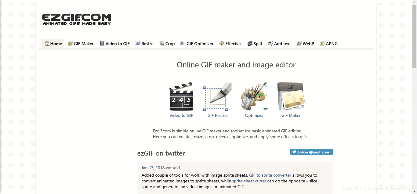417x194 pixels.
Task: Open the GIF to sprite converter link
Action: 270,175
